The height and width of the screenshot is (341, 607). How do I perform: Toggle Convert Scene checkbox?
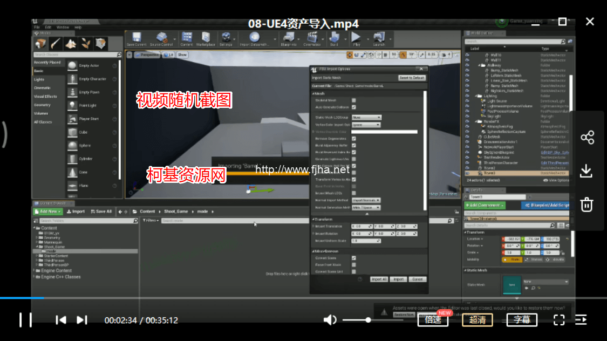pos(354,258)
